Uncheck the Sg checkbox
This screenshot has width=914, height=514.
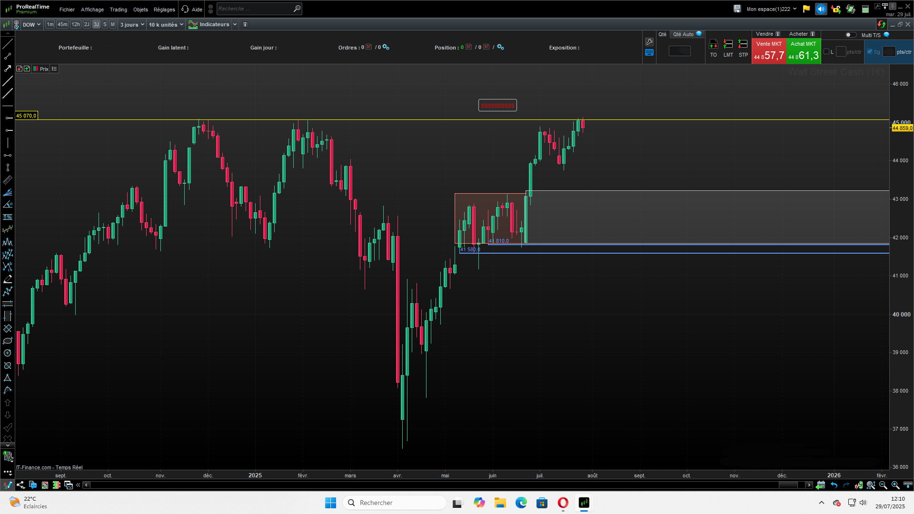point(870,52)
